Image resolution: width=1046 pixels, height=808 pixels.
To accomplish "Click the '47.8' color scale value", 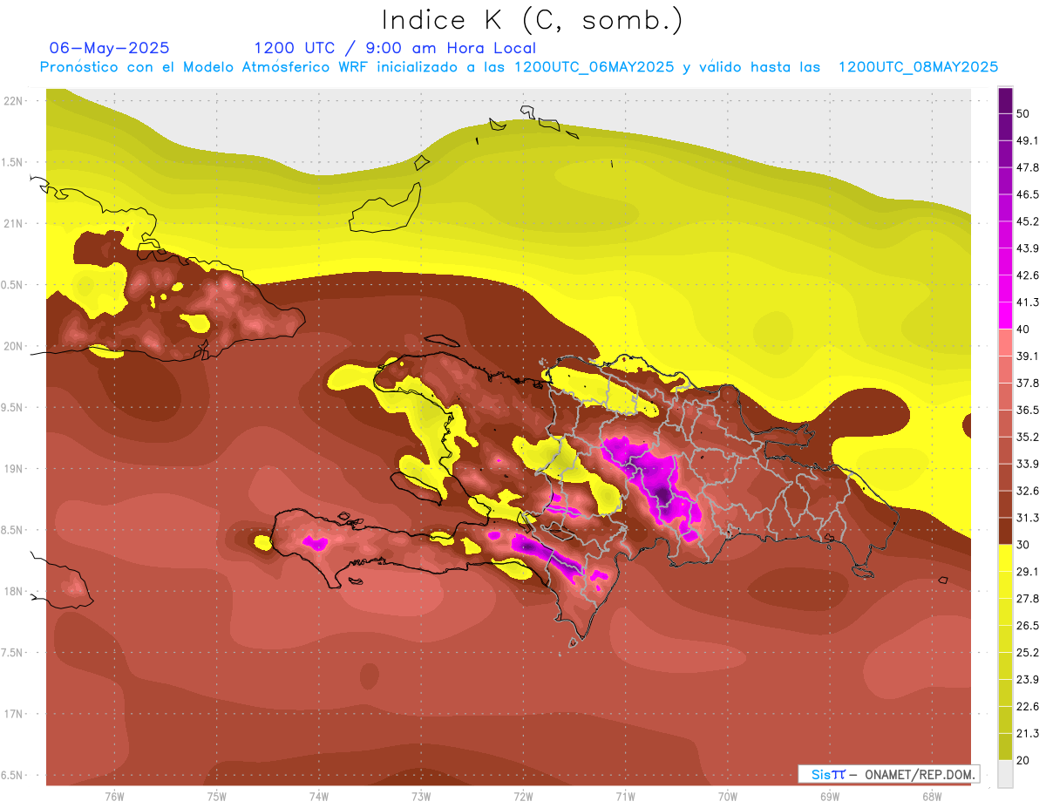I will click(1028, 167).
